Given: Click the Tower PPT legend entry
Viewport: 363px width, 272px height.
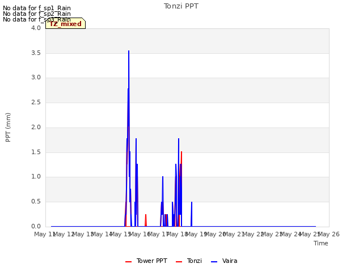Looking at the screenshot, I should point(146,261).
